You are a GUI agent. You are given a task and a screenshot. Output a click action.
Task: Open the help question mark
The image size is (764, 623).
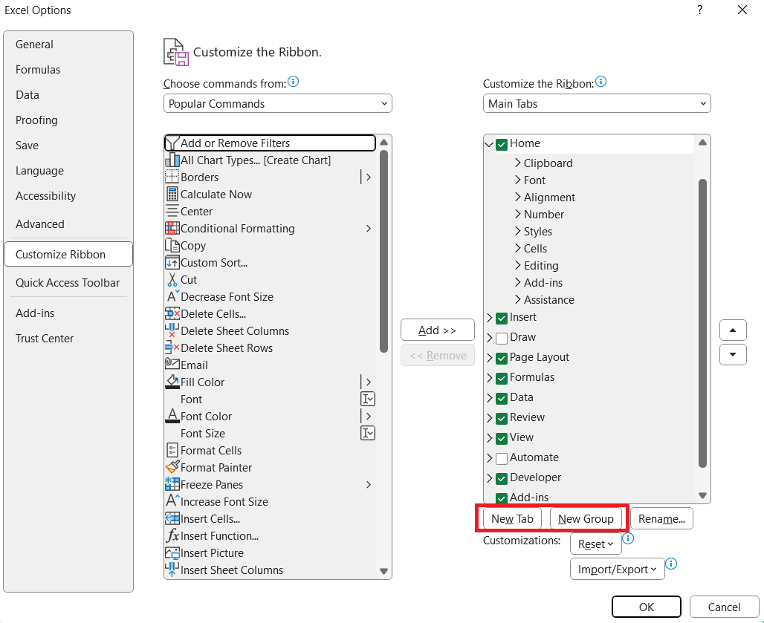(x=699, y=10)
